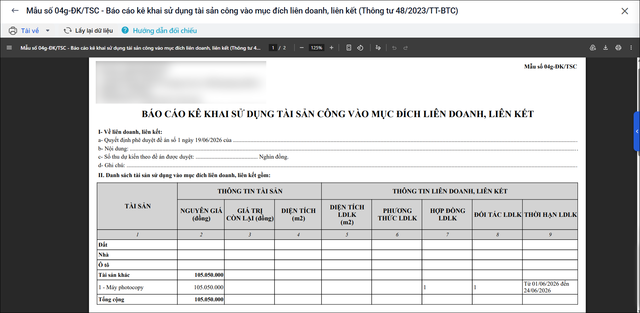Click the Đất row label
Screen dimensions: 640x313
(103, 245)
